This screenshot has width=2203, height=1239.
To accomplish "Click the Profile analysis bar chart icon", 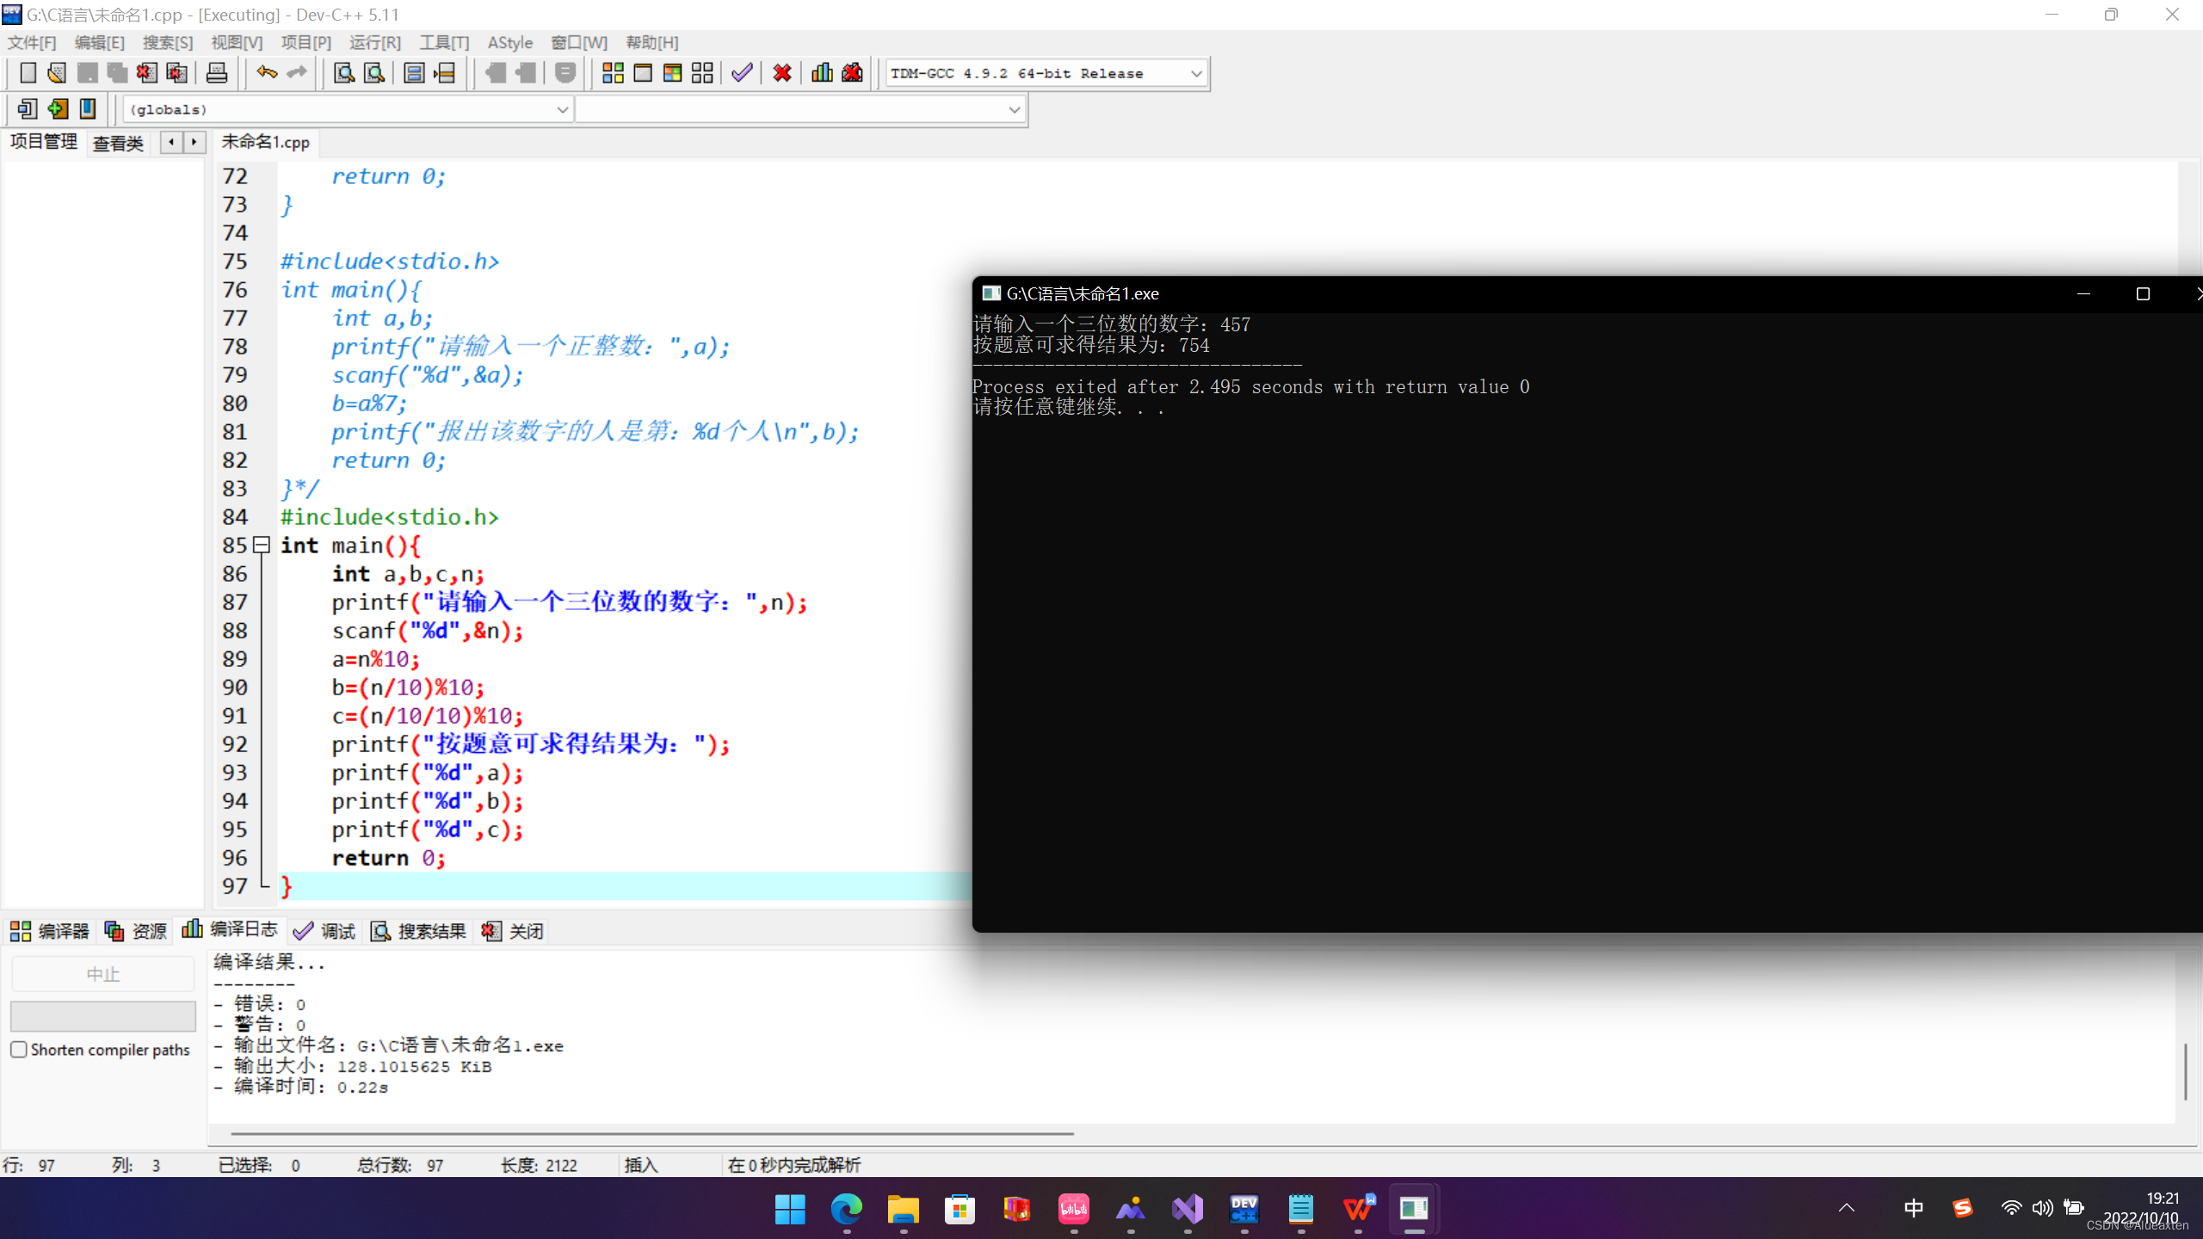I will (x=822, y=73).
